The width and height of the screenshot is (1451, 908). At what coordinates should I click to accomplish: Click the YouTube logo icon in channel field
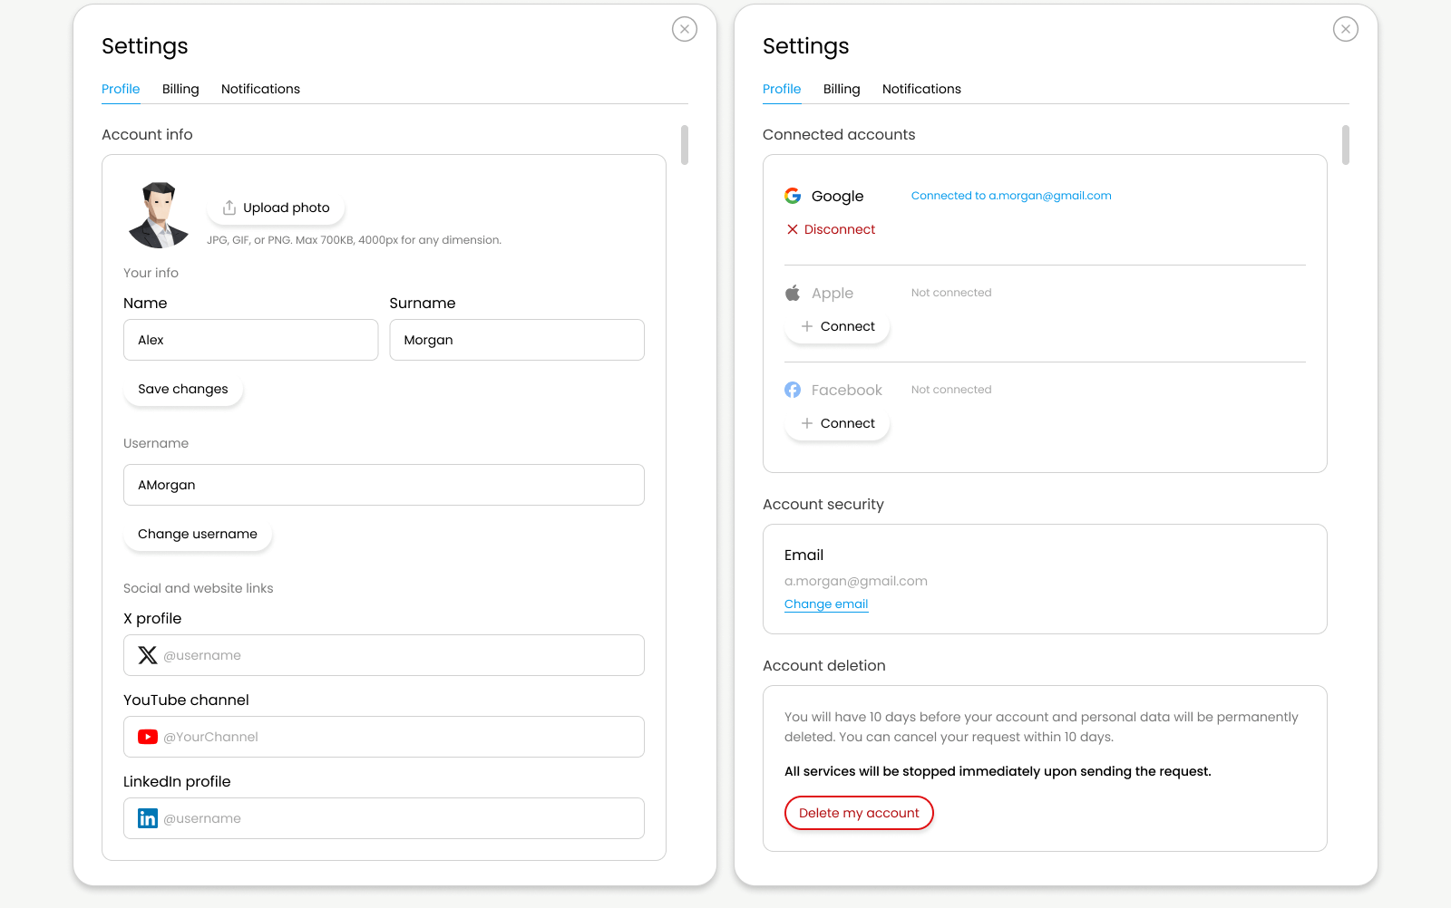(x=148, y=737)
